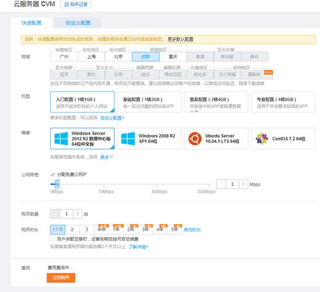Click the 立即购买 button

[61, 278]
